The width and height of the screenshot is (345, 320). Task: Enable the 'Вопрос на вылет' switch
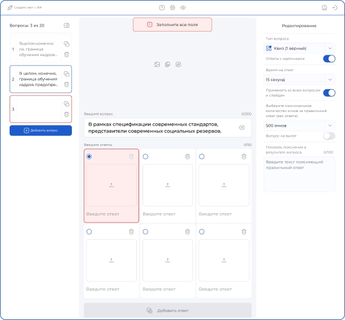(329, 136)
